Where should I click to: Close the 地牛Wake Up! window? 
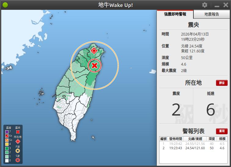pos(226,5)
